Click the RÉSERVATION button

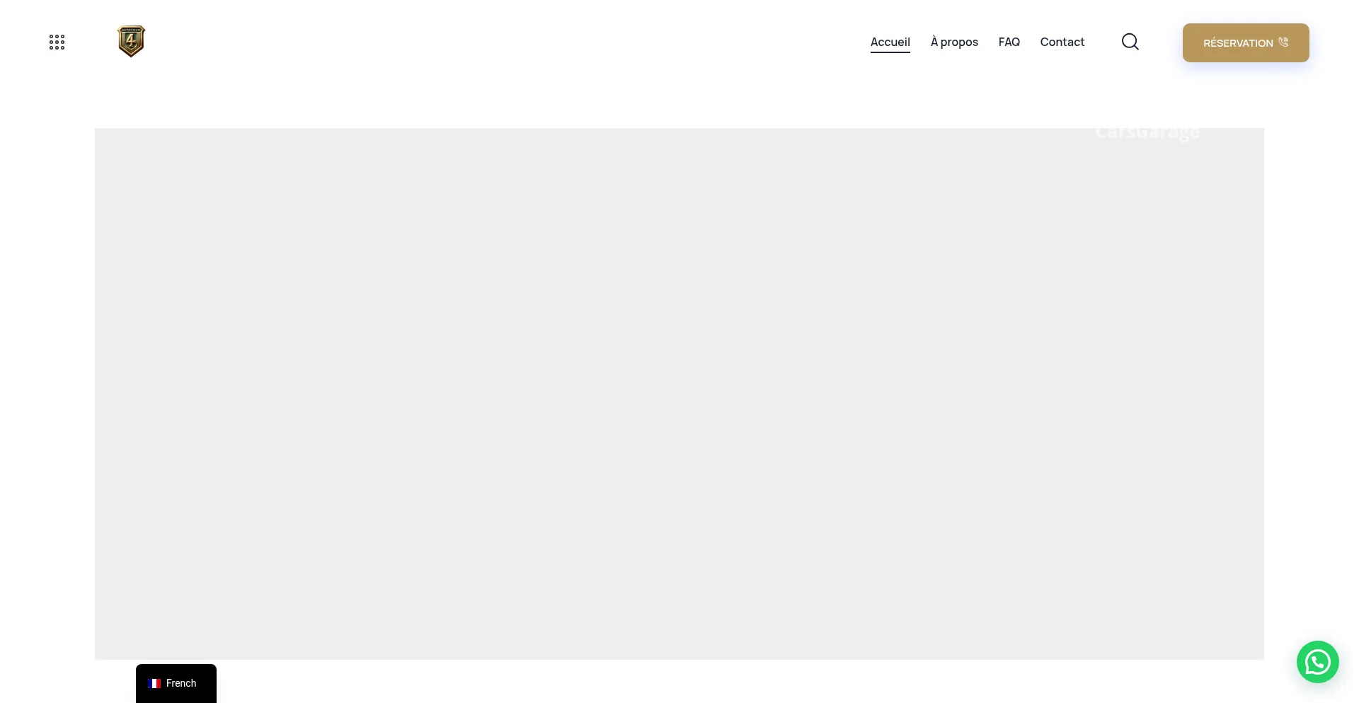[x=1246, y=42]
